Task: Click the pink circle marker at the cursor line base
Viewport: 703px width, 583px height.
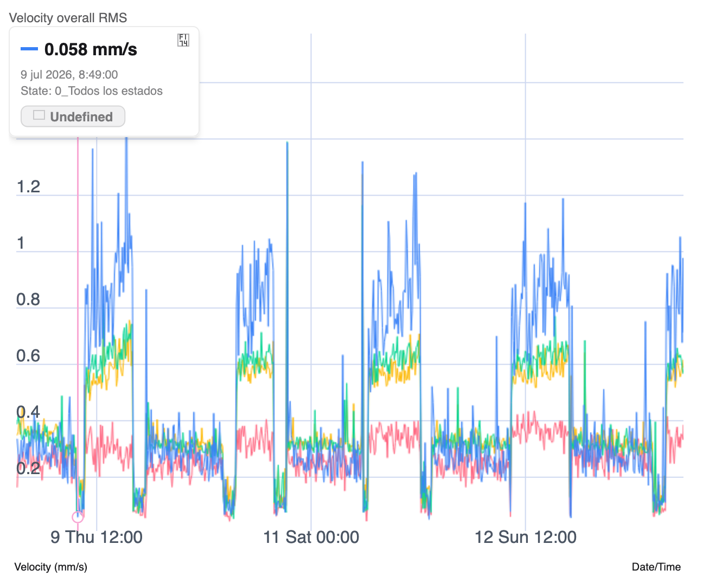Action: coord(78,517)
